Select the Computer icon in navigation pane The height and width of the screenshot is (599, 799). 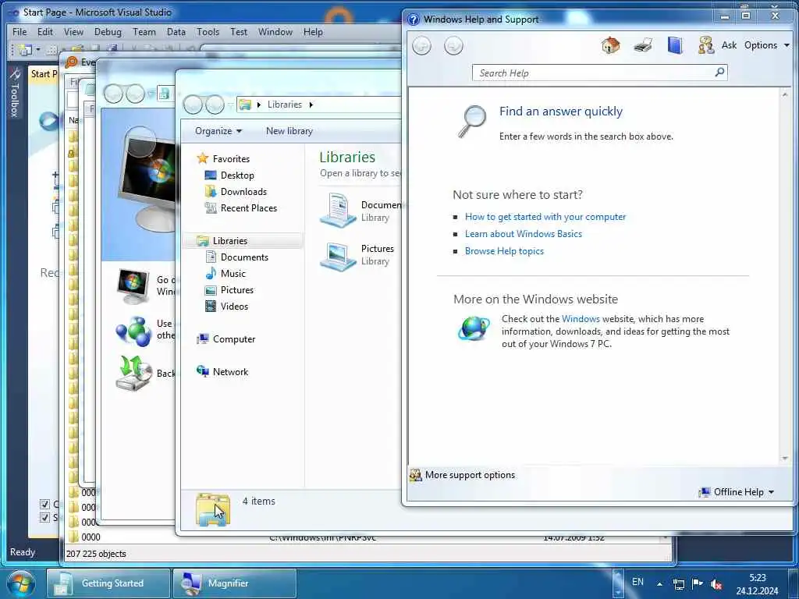click(x=202, y=338)
